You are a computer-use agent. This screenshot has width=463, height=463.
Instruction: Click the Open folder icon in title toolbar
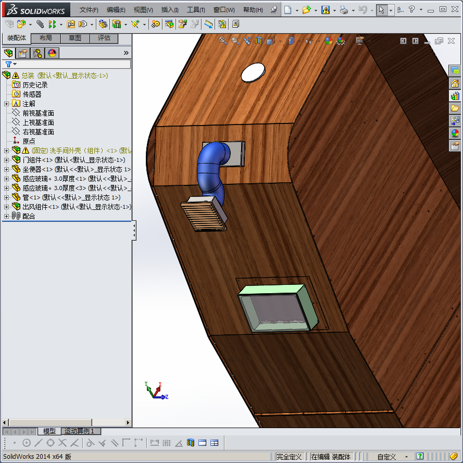pyautogui.click(x=307, y=10)
